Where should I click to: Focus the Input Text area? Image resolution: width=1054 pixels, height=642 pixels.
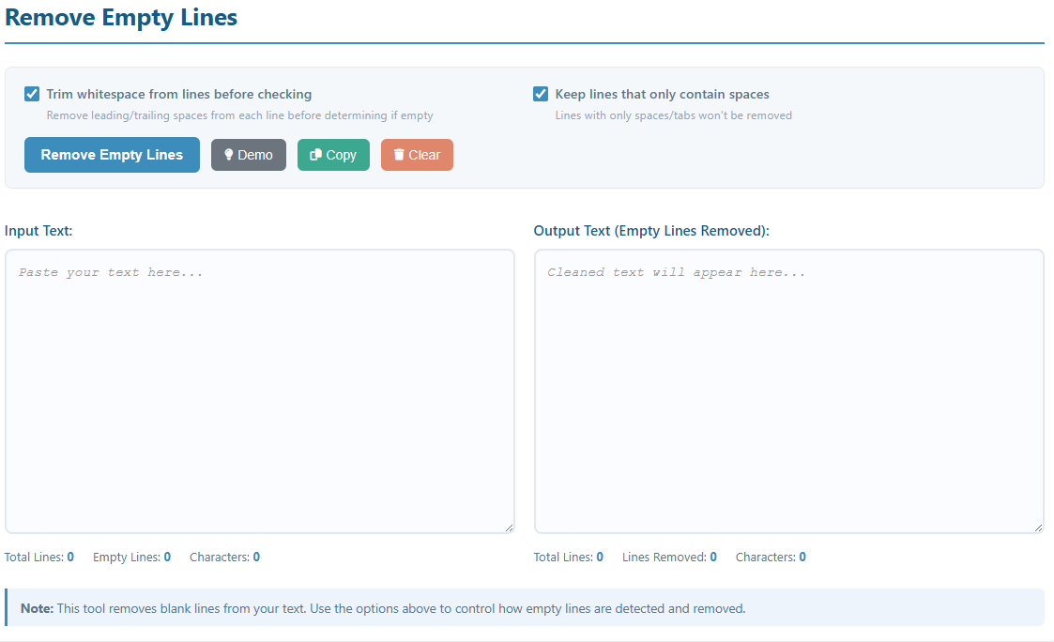coord(259,390)
